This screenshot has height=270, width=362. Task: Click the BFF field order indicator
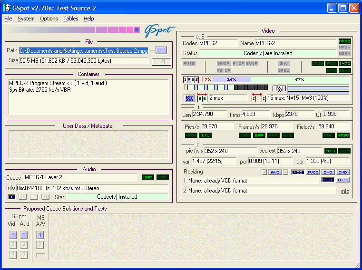coord(259,135)
